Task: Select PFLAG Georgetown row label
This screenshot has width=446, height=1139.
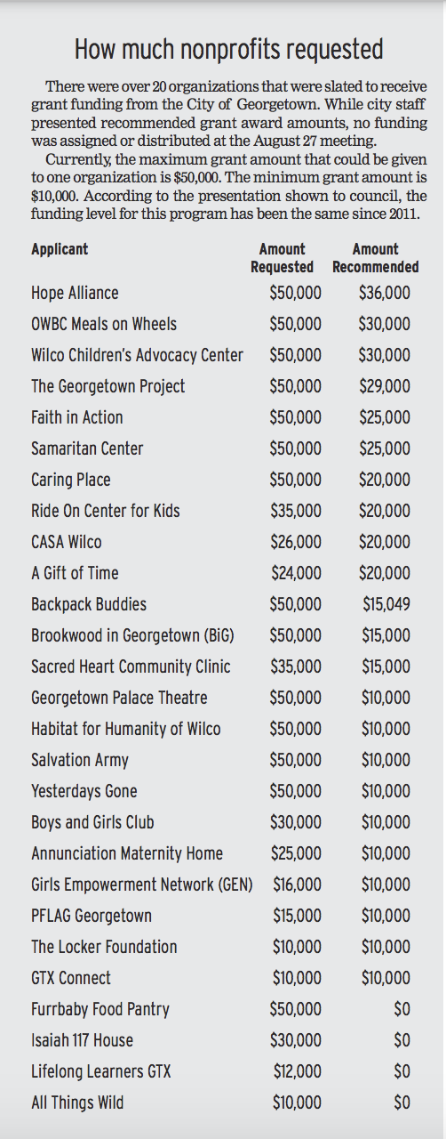Action: 92,916
